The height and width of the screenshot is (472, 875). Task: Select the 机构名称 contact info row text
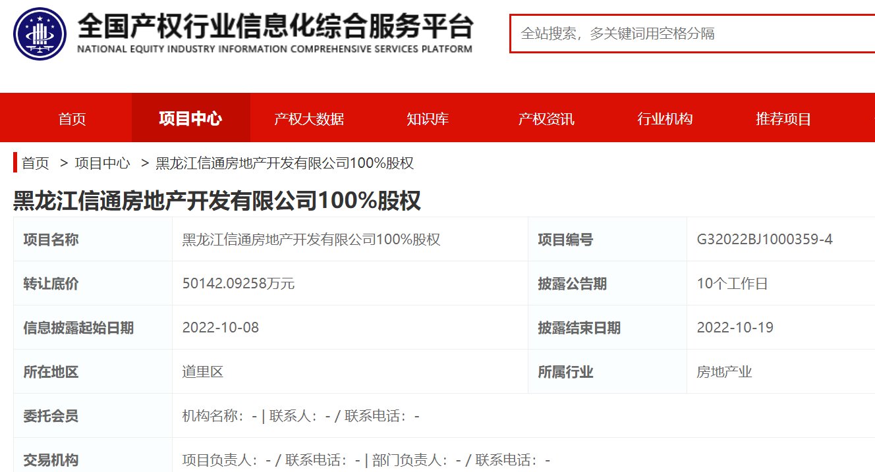point(301,416)
